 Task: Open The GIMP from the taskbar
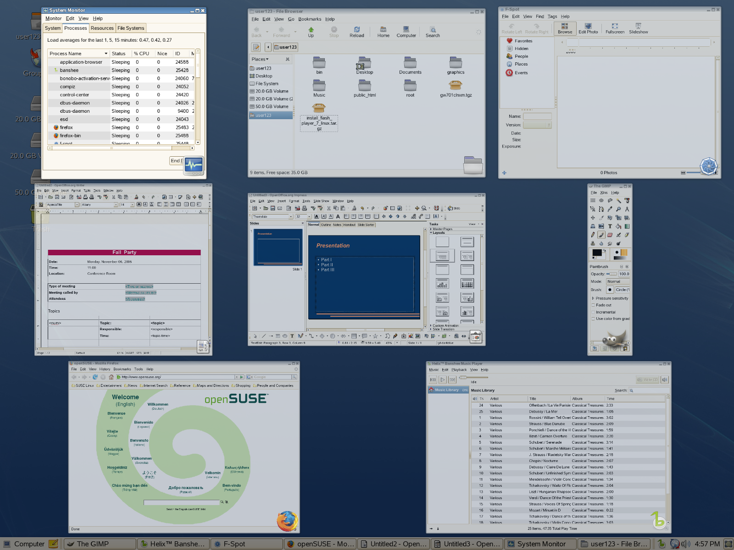pos(100,544)
